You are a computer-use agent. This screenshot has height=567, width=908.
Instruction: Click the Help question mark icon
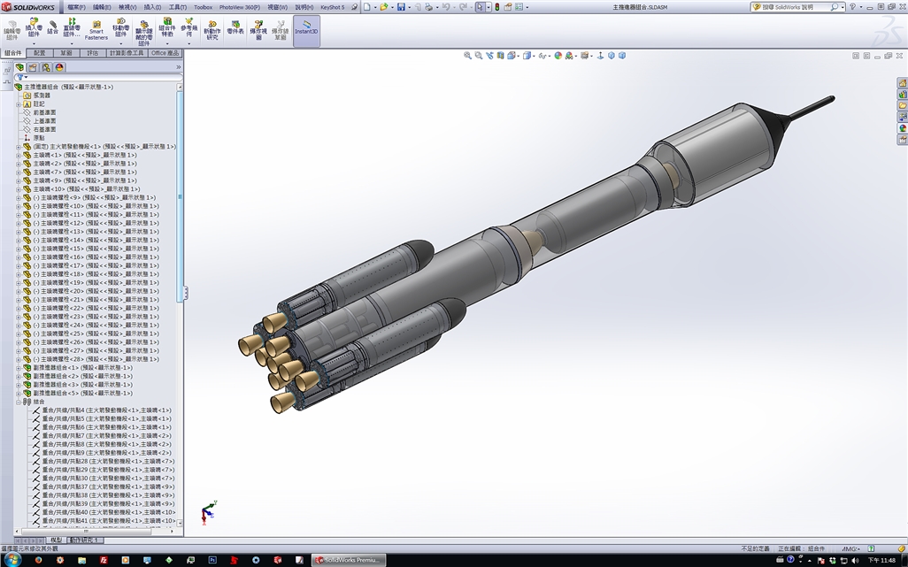click(852, 7)
